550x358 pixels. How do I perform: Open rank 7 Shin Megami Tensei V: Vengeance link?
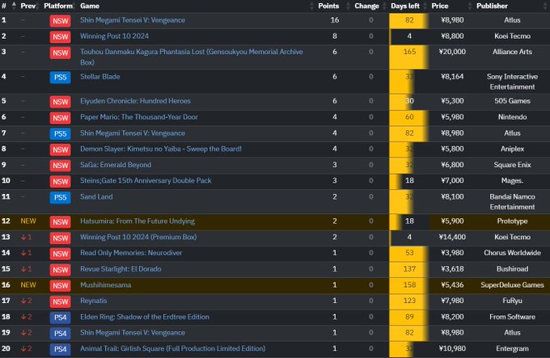[133, 133]
